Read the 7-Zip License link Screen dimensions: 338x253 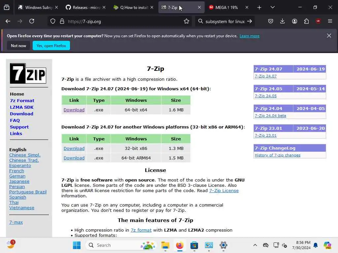(224, 191)
